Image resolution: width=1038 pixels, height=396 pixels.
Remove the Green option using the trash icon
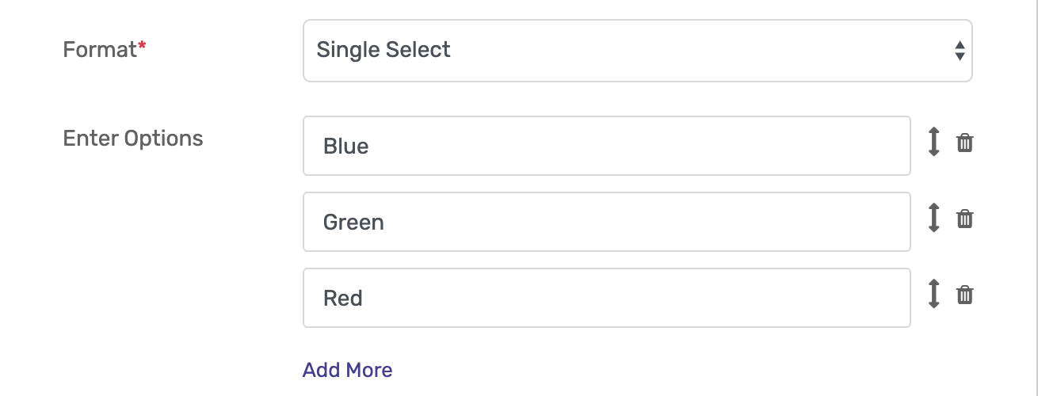(x=964, y=219)
